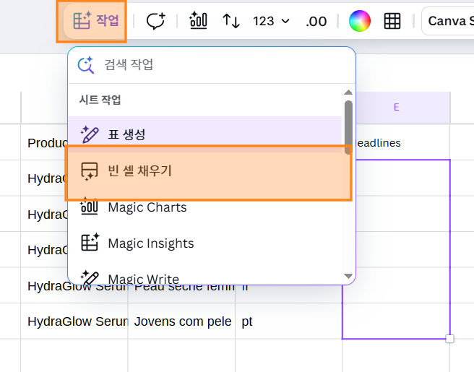Open the 작업 actions menu button
The height and width of the screenshot is (372, 474).
[x=95, y=21]
